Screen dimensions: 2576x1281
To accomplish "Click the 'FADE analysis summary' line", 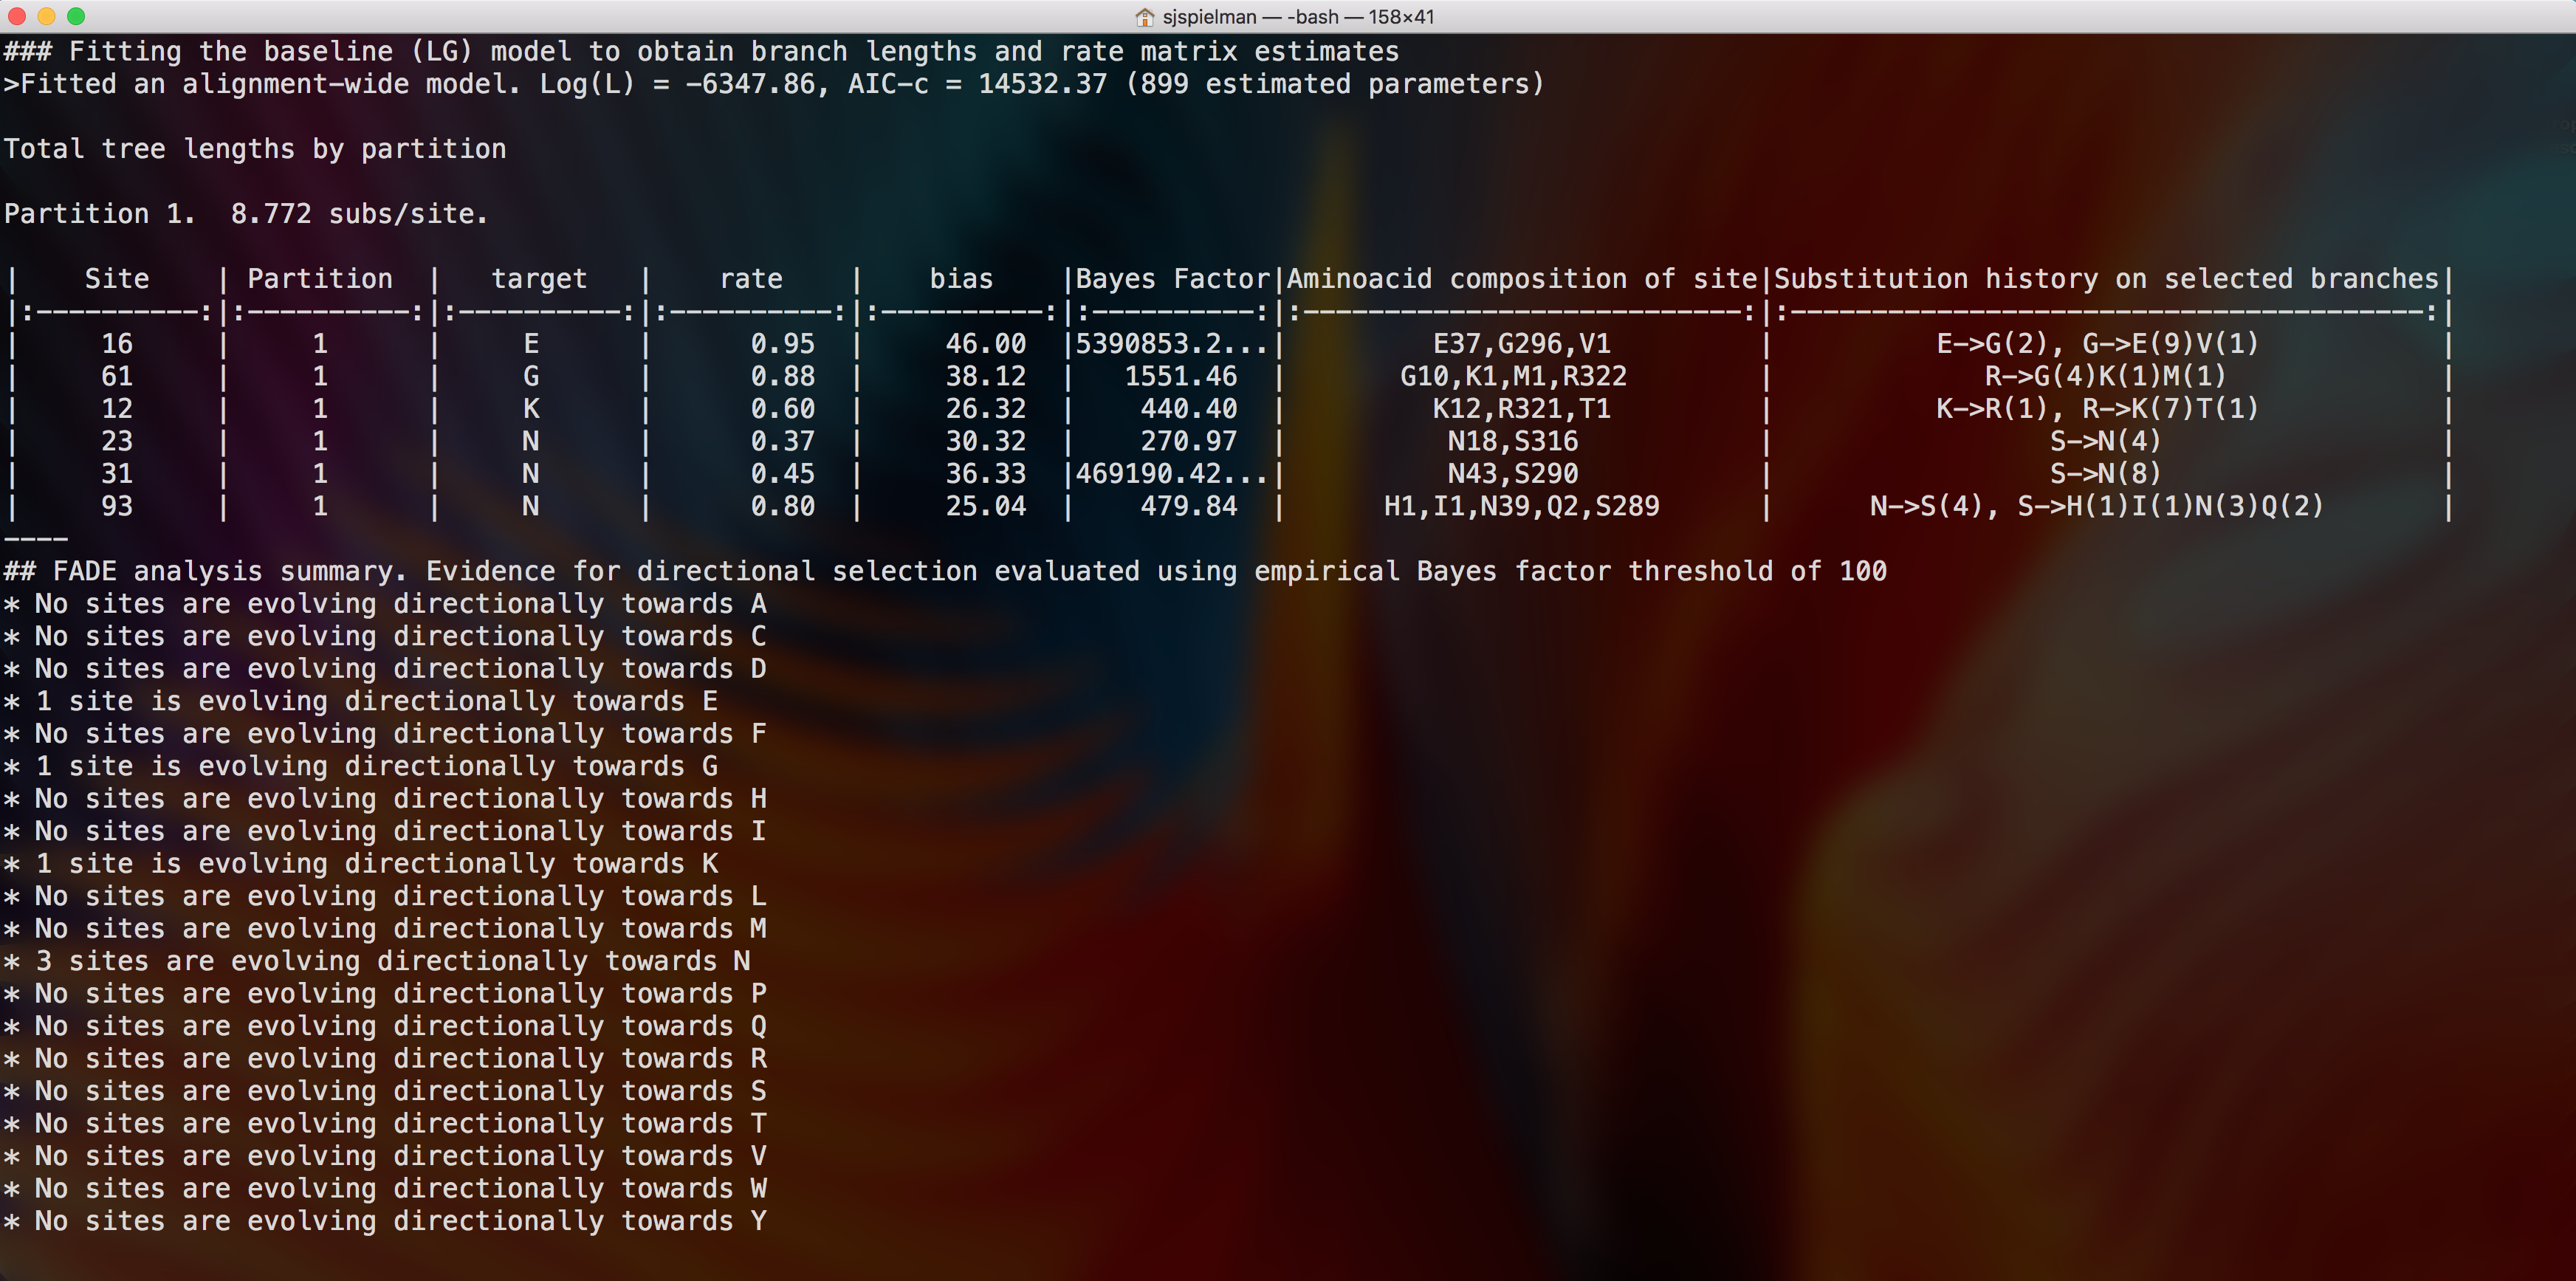I will [x=946, y=571].
